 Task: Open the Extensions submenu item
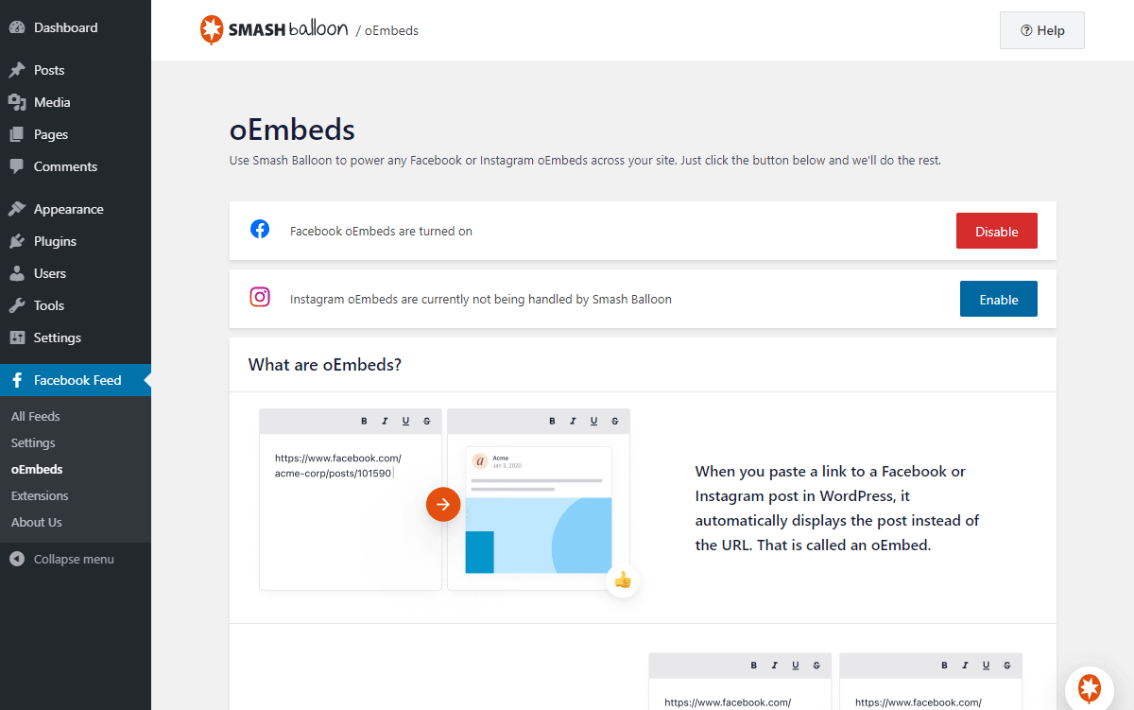40,495
